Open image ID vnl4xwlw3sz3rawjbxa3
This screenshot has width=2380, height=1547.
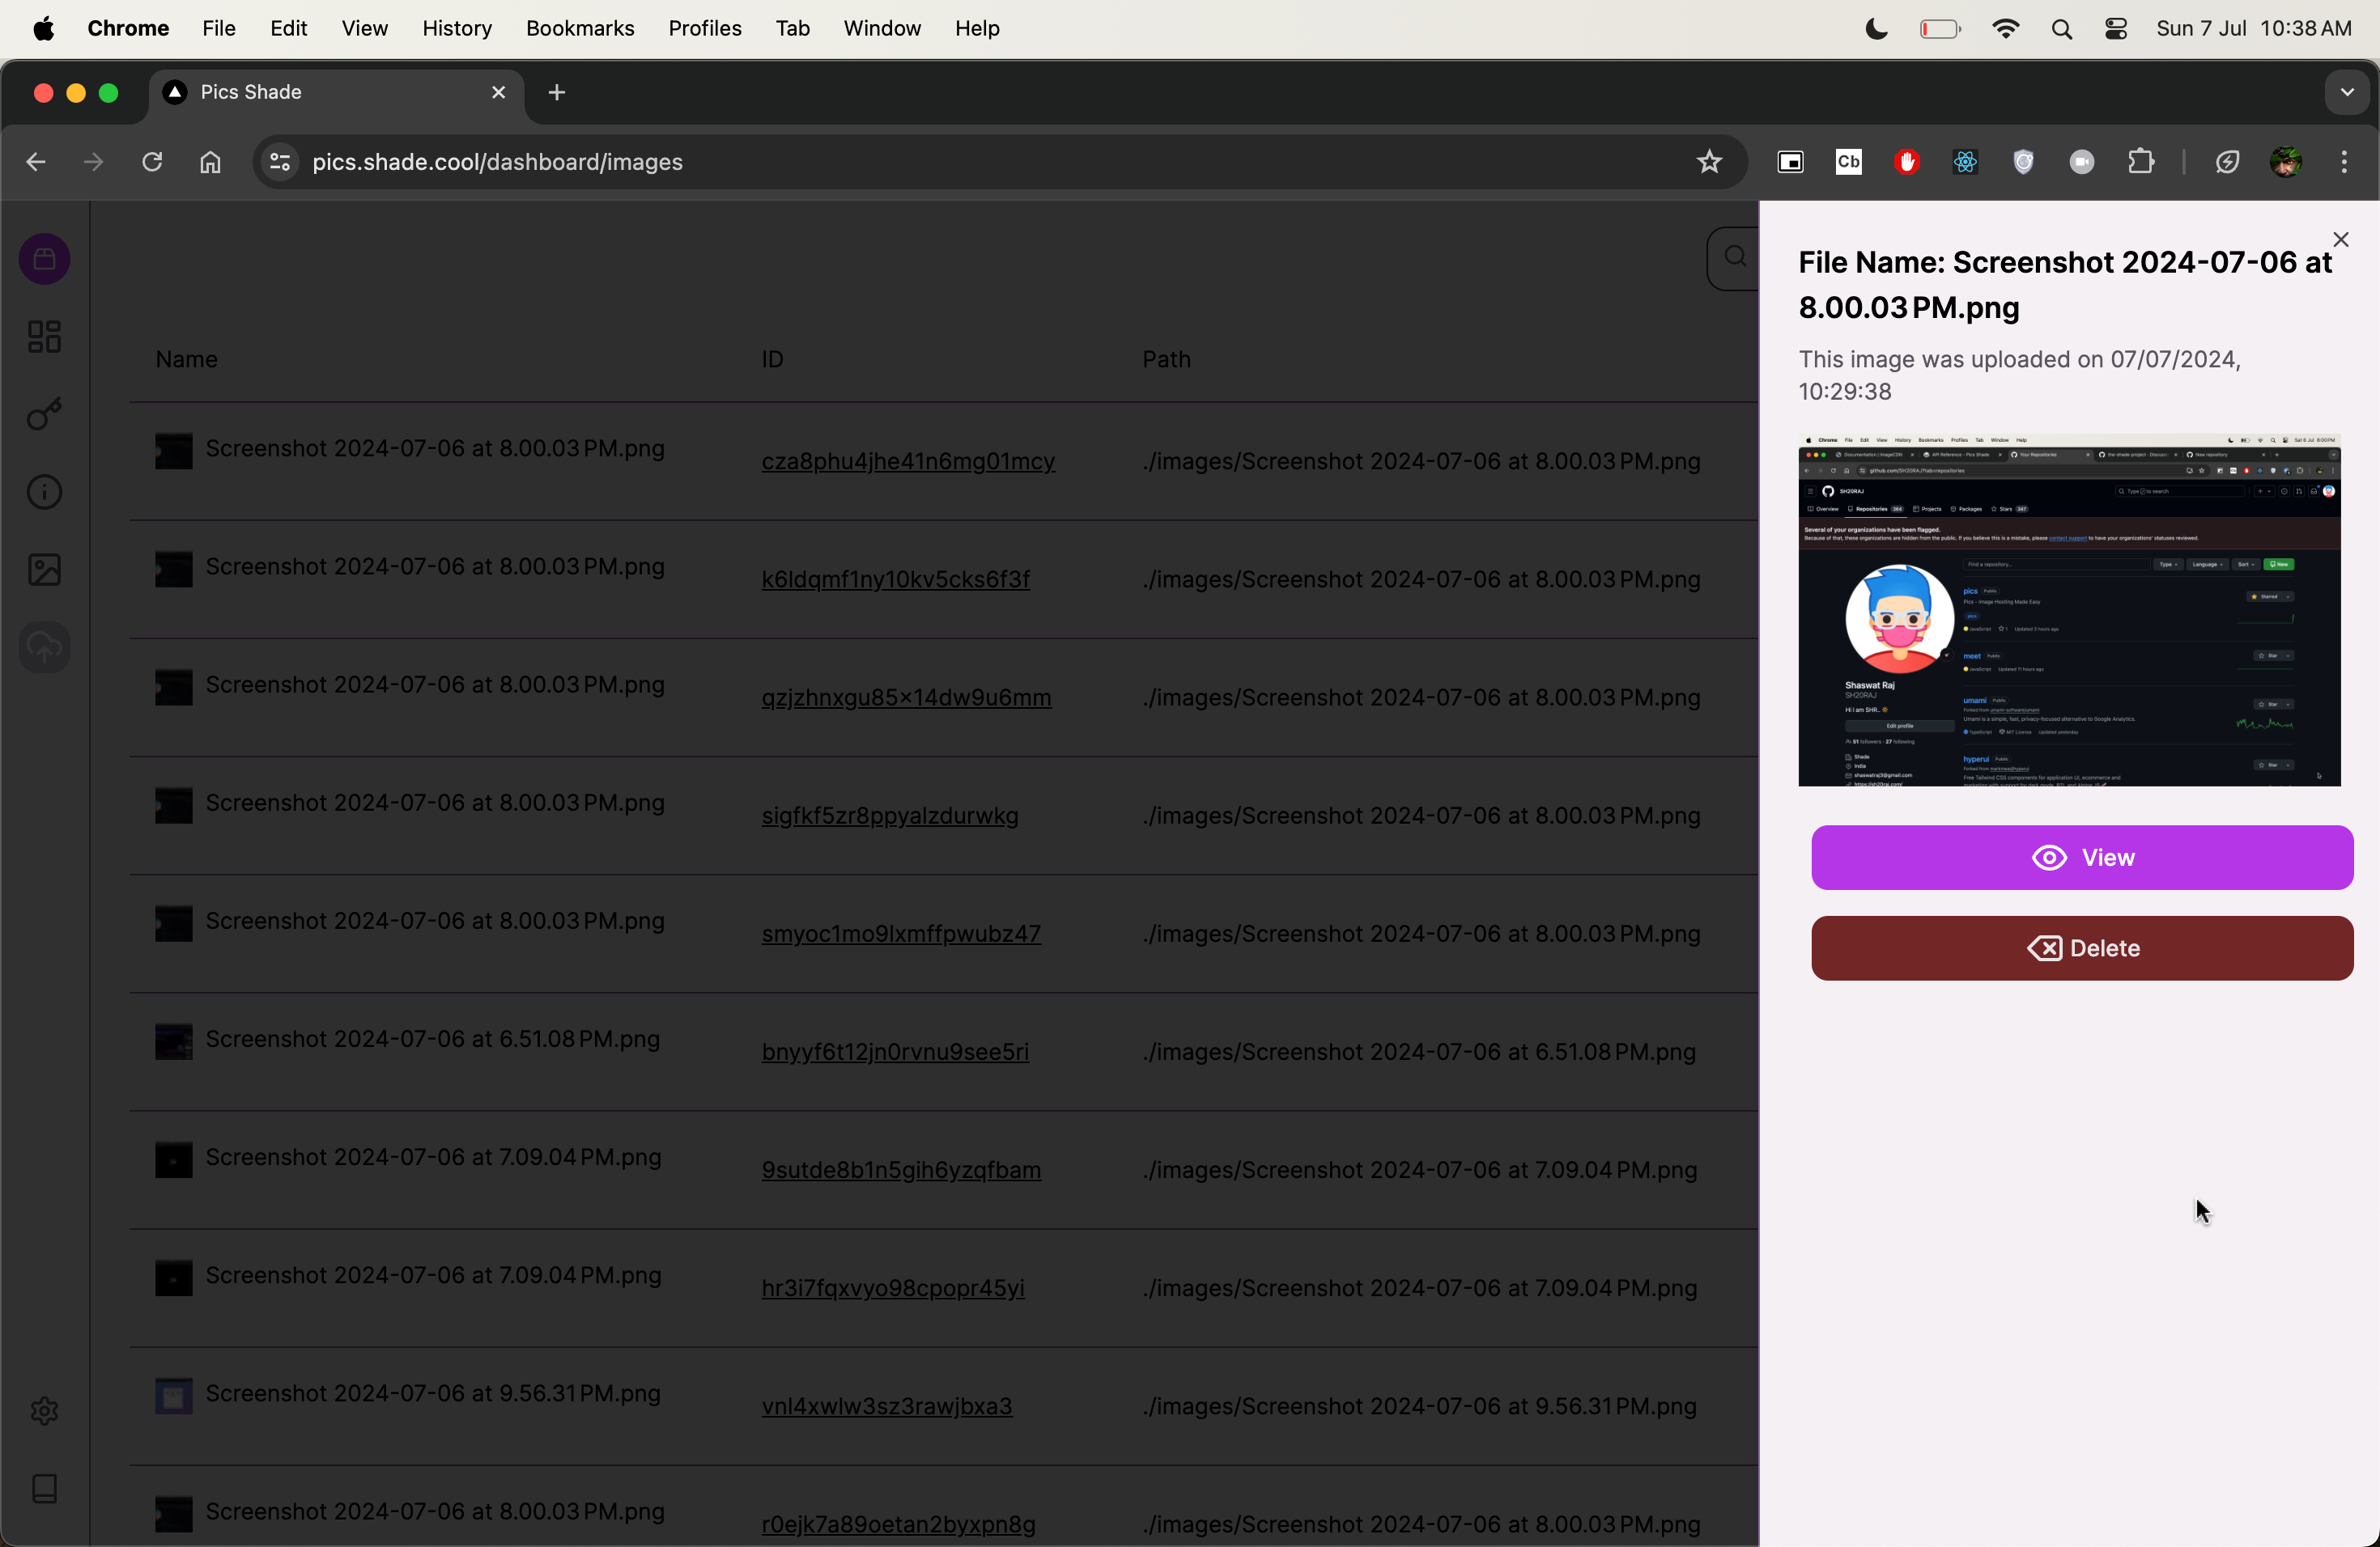887,1406
